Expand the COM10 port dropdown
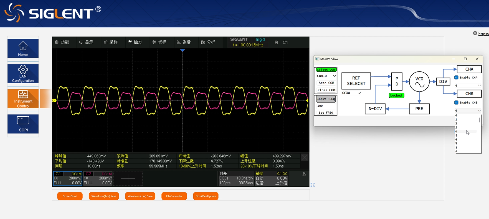This screenshot has height=219, width=489. click(x=326, y=76)
